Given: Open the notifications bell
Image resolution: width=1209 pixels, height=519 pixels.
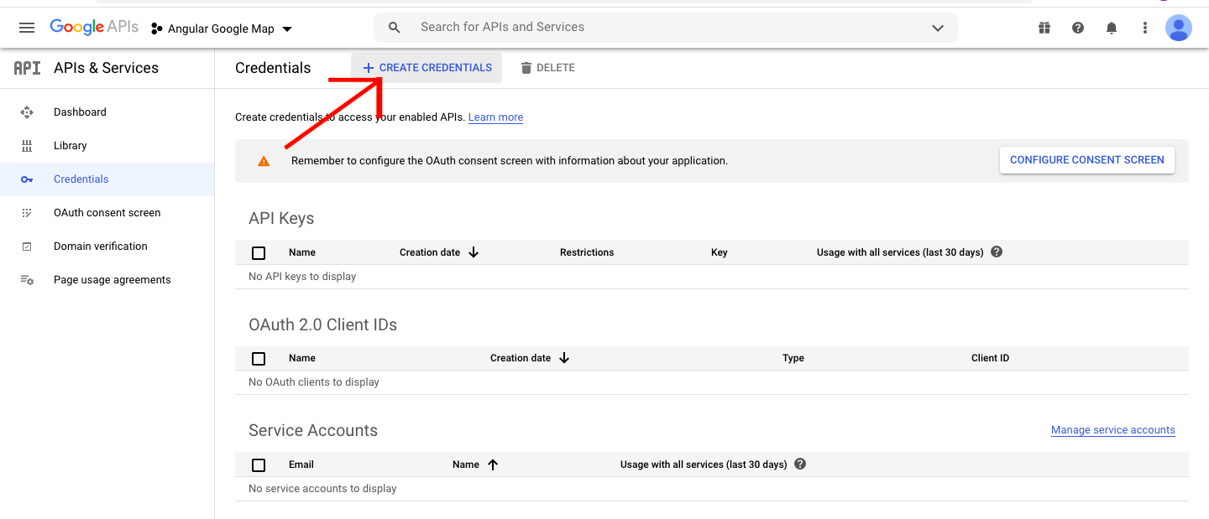Looking at the screenshot, I should [x=1112, y=28].
